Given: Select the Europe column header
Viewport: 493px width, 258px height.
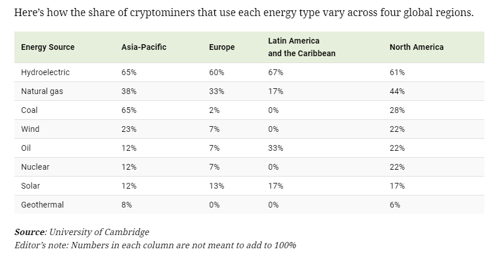Looking at the screenshot, I should pyautogui.click(x=222, y=47).
